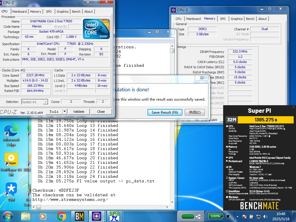Open the PotPlayer 64 bit desktop shortcut
Screen dimensions: 296x222
click(x=11, y=164)
